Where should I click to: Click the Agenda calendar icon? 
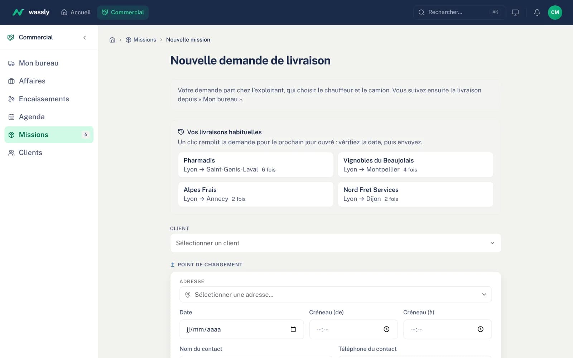(x=11, y=117)
